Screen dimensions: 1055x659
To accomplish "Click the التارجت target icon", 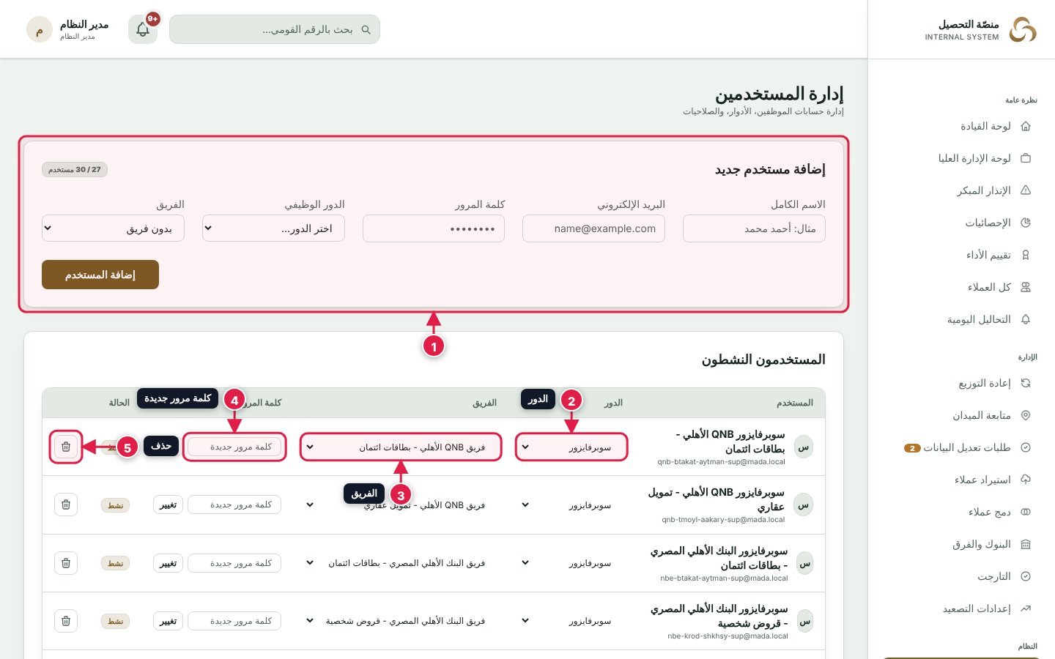I will [1026, 576].
